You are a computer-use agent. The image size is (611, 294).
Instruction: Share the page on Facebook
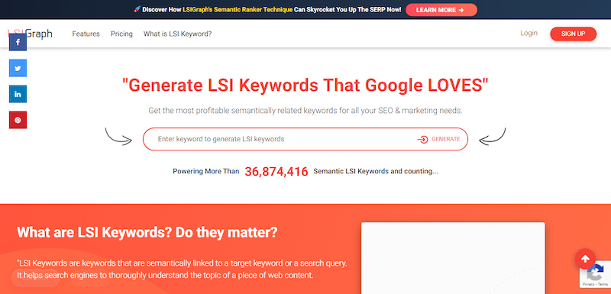pos(18,42)
